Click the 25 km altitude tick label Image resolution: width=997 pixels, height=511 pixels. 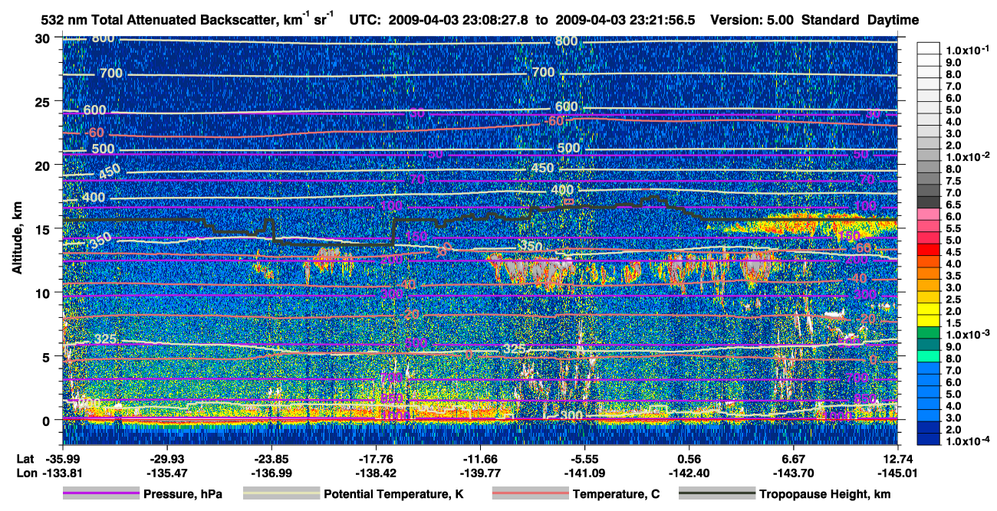point(42,101)
